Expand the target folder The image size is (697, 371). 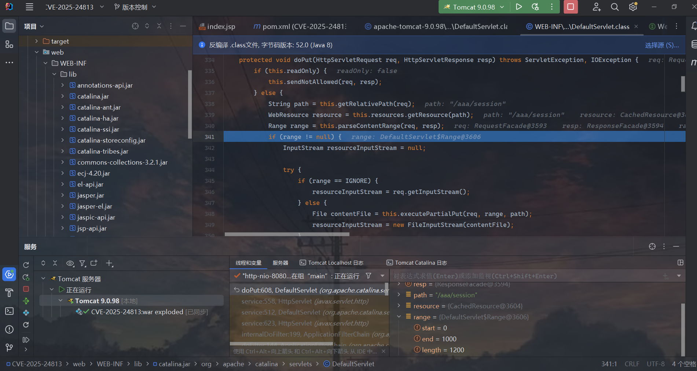pyautogui.click(x=36, y=41)
